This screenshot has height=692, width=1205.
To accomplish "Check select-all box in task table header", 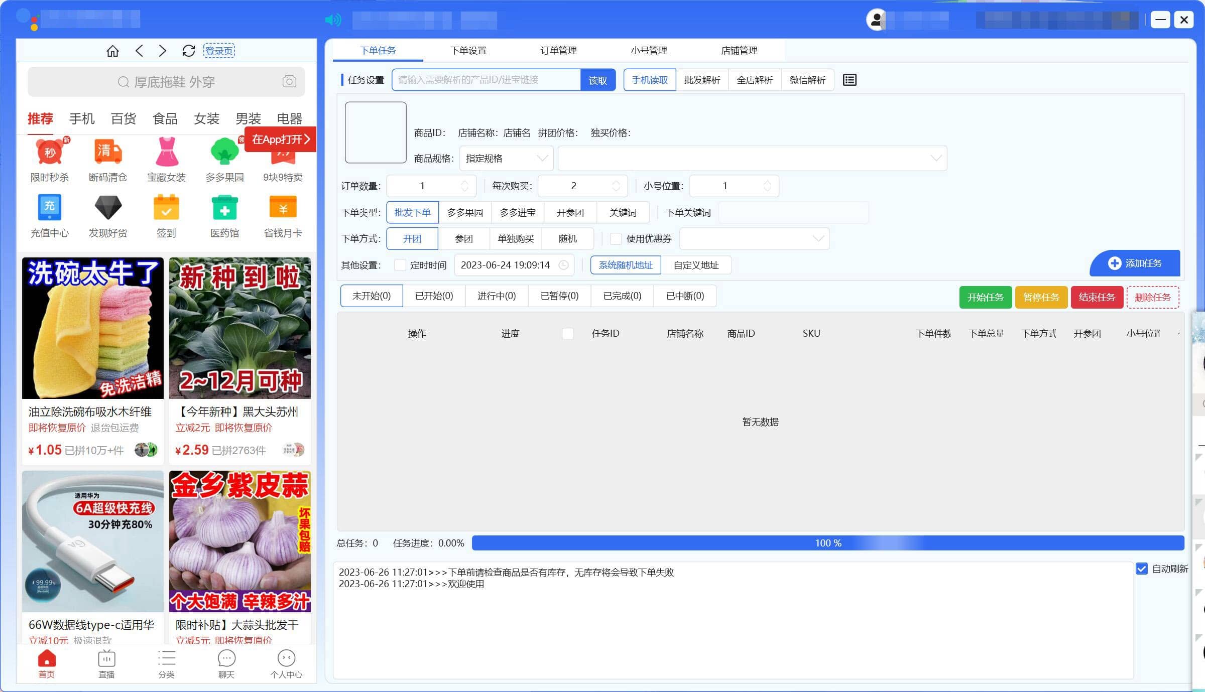I will [x=568, y=334].
